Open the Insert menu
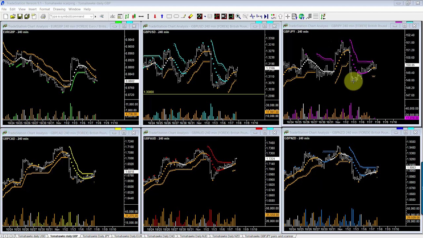 (32, 9)
